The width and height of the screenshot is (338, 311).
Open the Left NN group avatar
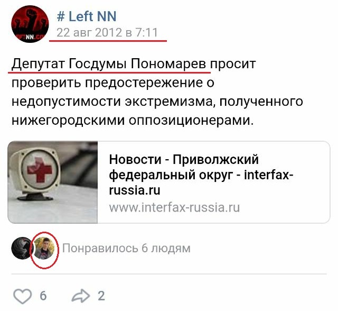point(30,24)
